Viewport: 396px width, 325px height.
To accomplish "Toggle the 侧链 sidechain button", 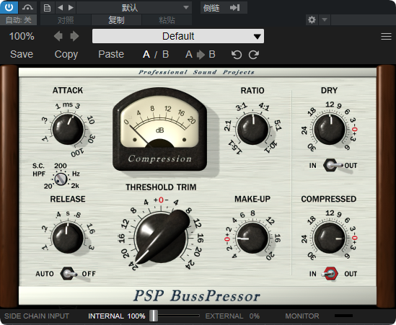I will pos(211,8).
